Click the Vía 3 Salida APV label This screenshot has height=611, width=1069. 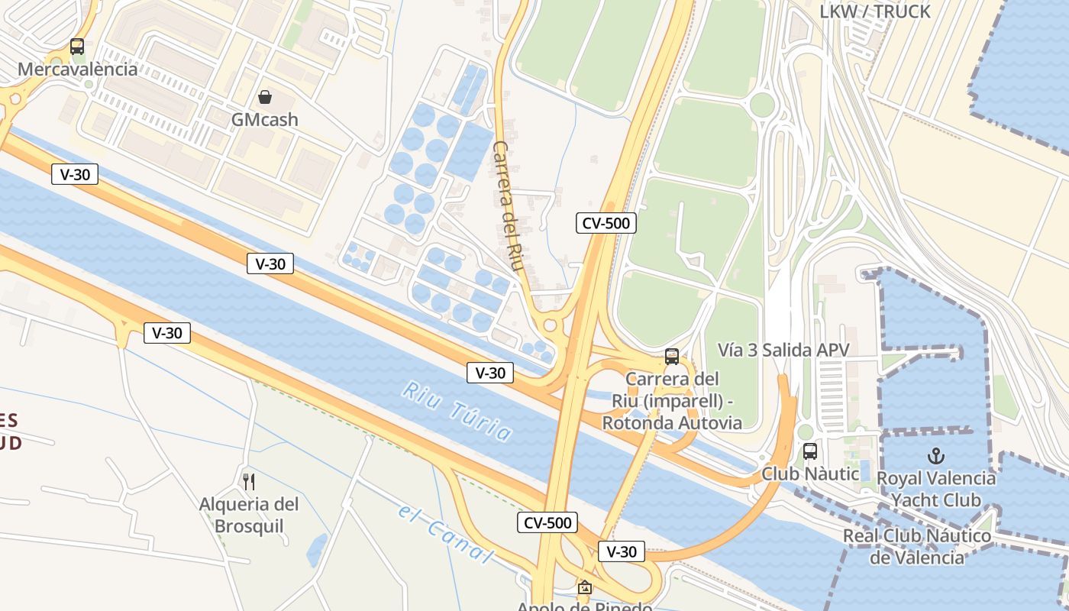coord(783,350)
